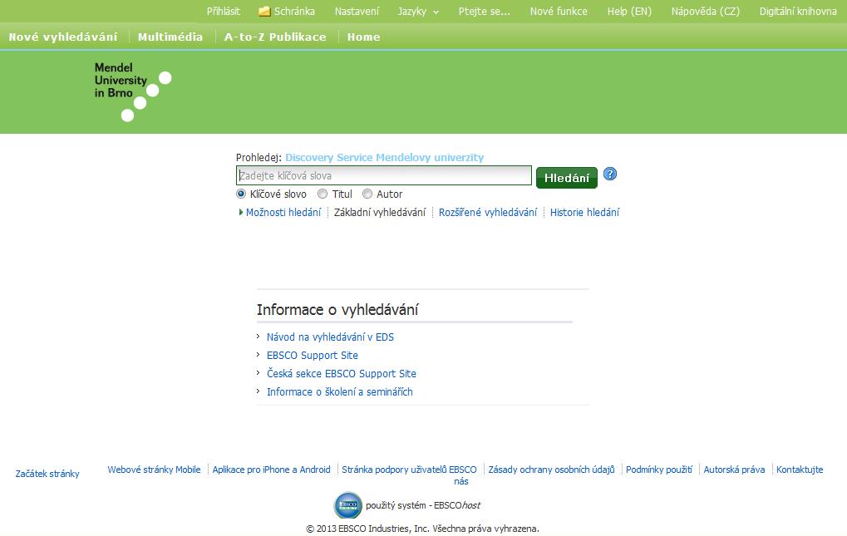This screenshot has width=847, height=536.
Task: Click the Ptejte se... link
Action: (x=484, y=12)
